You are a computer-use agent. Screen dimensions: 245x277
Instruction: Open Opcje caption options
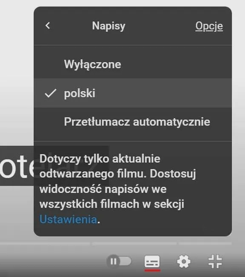pos(209,26)
